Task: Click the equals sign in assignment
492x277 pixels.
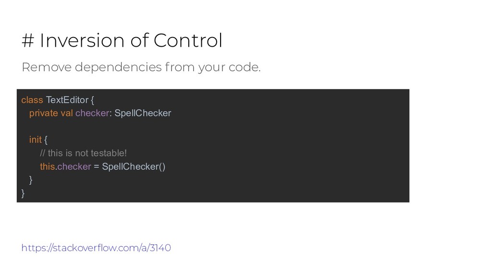Action: [x=96, y=167]
